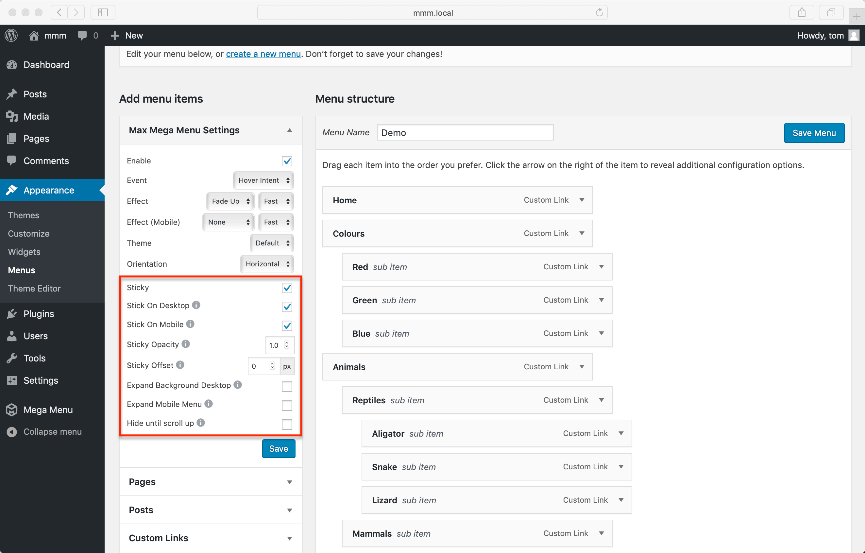Toggle the Sticky checkbox on
Viewport: 865px width, 553px height.
coord(287,288)
